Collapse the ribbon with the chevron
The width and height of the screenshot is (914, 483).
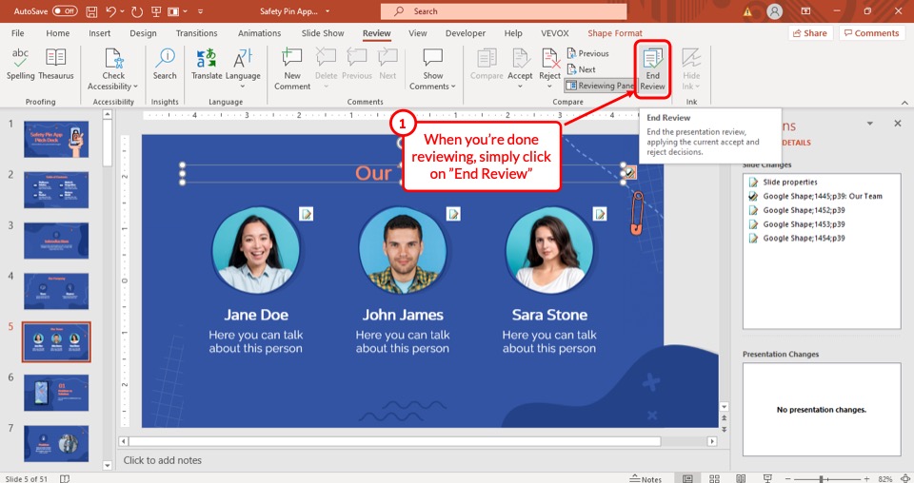coord(904,103)
